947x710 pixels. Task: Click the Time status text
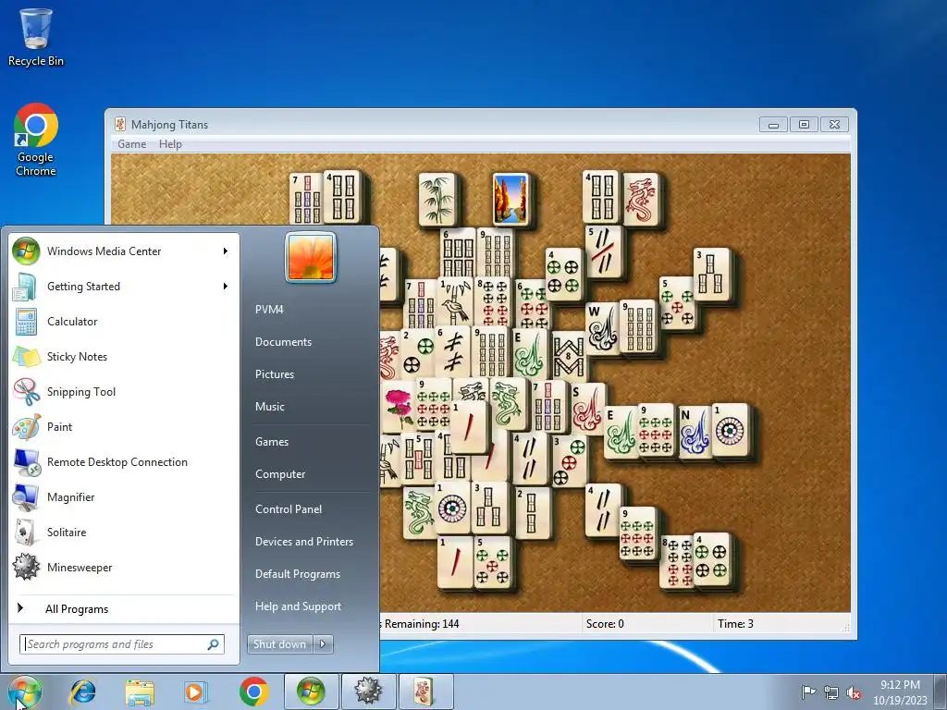pyautogui.click(x=735, y=624)
